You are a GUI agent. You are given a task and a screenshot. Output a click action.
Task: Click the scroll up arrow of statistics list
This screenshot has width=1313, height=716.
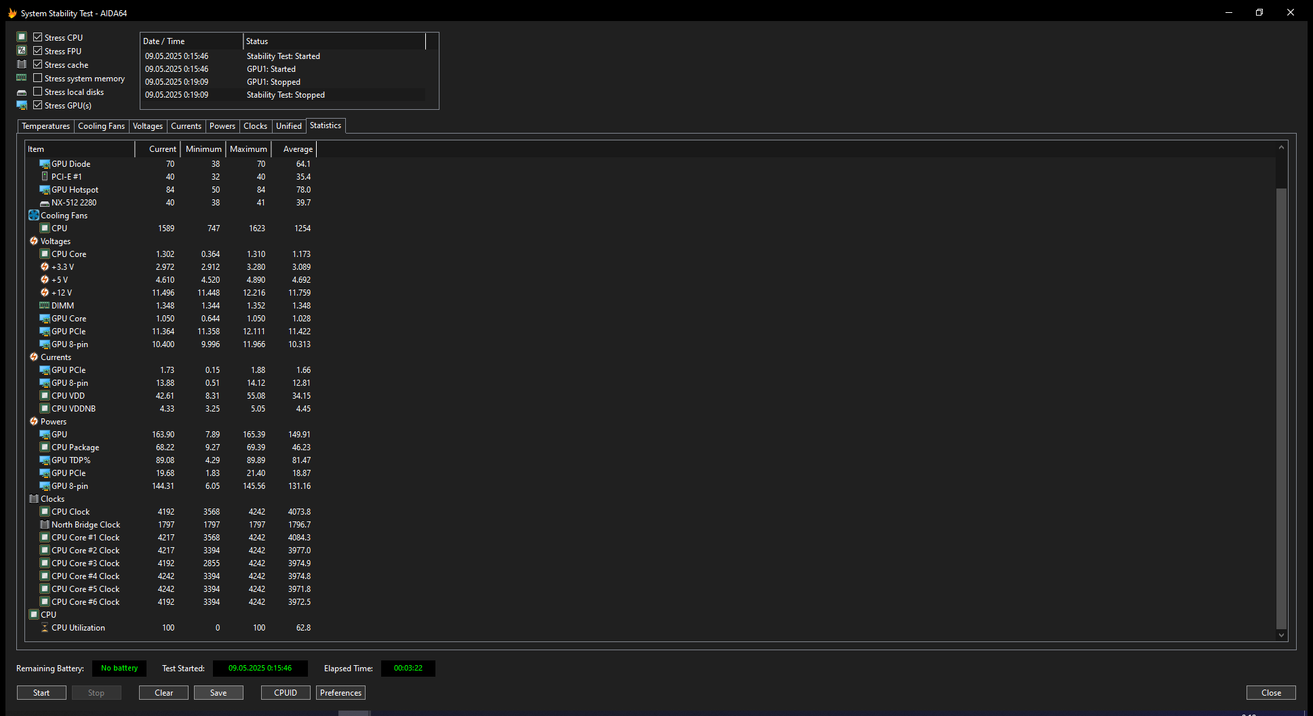click(1281, 147)
